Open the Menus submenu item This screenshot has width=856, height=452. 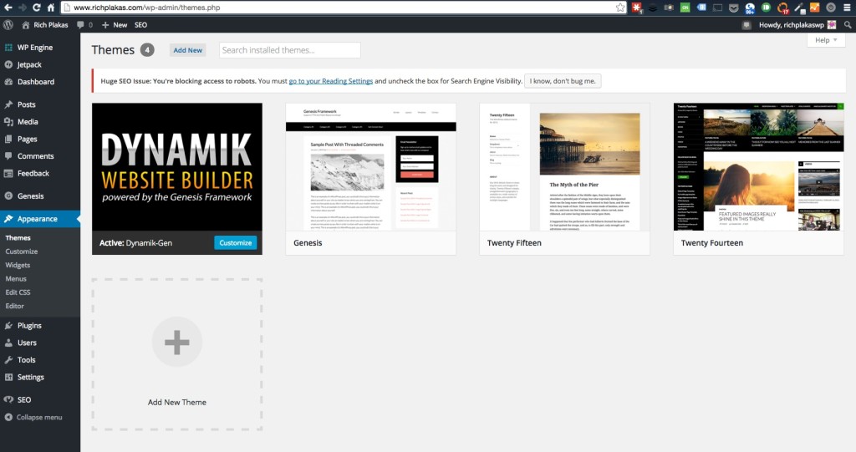tap(16, 279)
